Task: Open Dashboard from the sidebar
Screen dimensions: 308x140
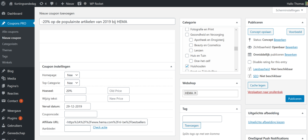Action: pos(15,14)
